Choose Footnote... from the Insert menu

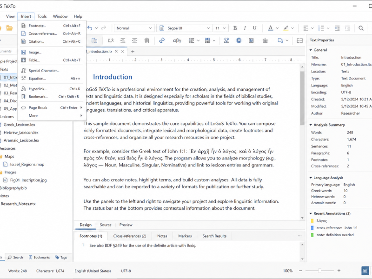[51, 26]
